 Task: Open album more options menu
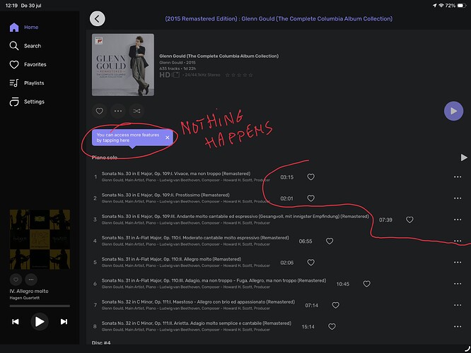[x=118, y=111]
